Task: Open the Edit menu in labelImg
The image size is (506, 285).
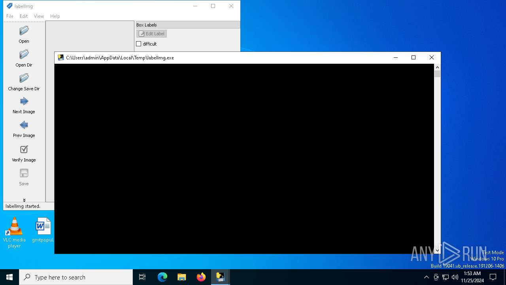Action: 24,16
